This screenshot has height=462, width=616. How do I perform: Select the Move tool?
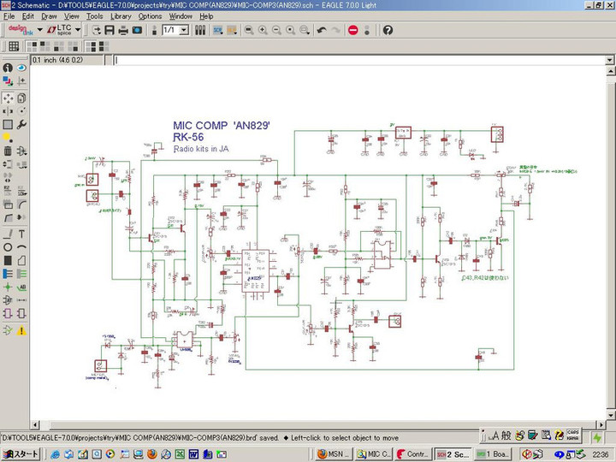coord(8,98)
